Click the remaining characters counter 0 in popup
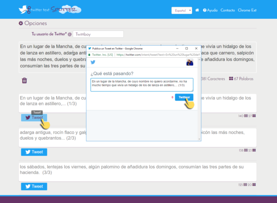The width and height of the screenshot is (277, 203). [172, 97]
